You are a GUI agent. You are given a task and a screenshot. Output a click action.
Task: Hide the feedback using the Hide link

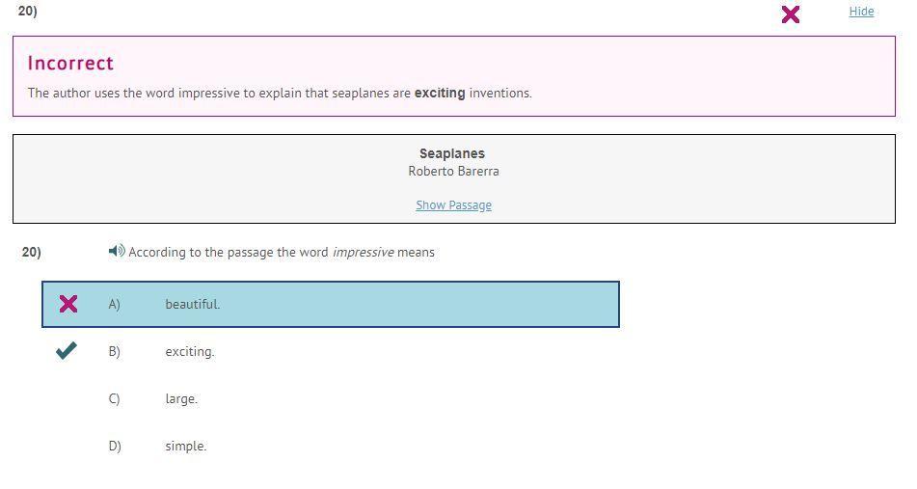(x=861, y=12)
